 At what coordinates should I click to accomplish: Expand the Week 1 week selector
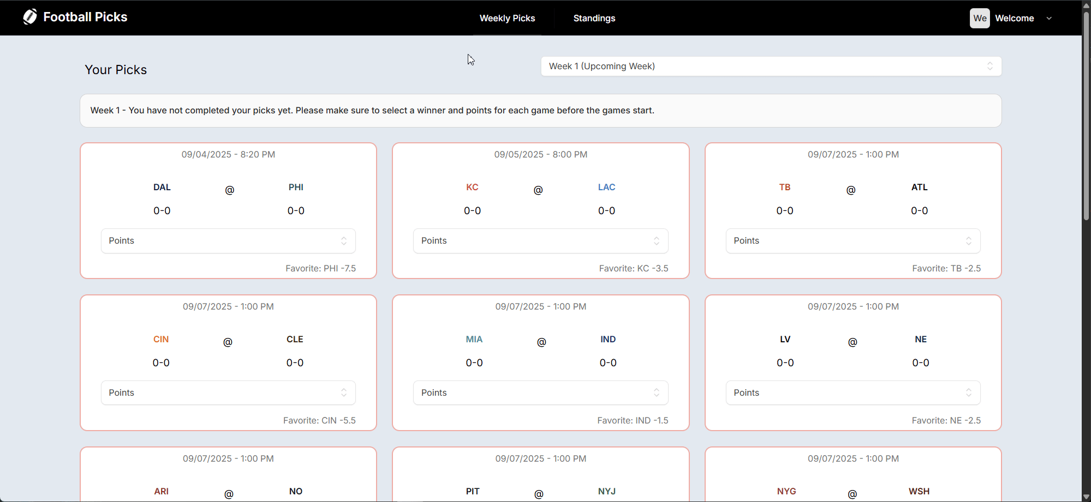click(x=771, y=66)
